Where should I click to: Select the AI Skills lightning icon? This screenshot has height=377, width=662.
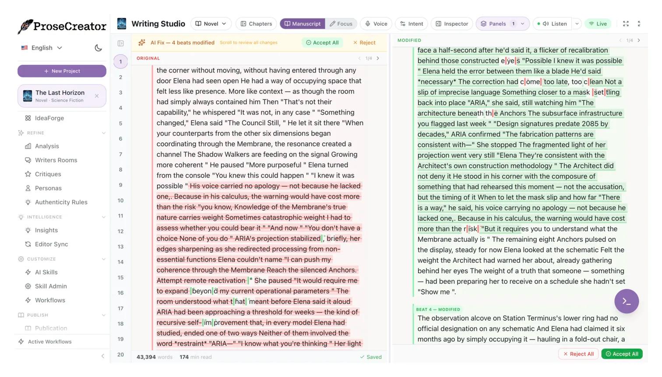[28, 272]
